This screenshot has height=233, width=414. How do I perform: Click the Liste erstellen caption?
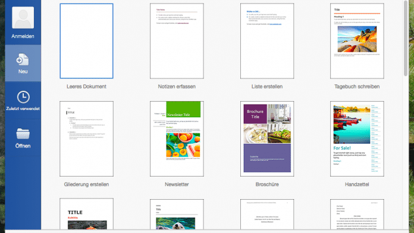(267, 87)
